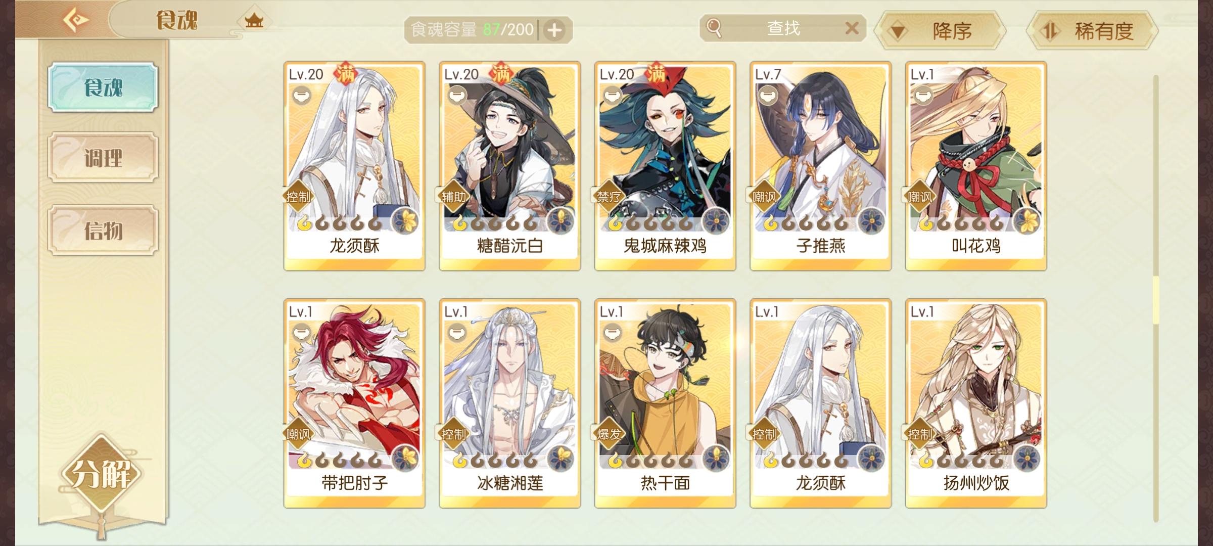The width and height of the screenshot is (1213, 546).
Task: Tap the back arrow icon
Action: point(76,20)
